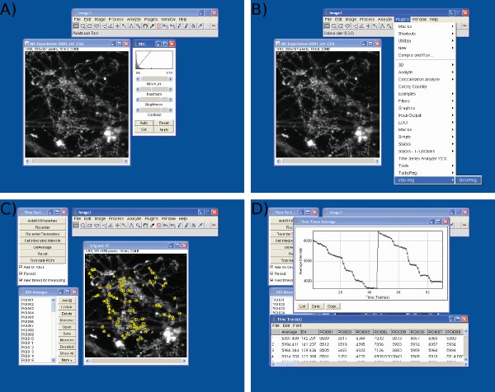Open More tools arrows in panel A toolbar
The height and width of the screenshot is (392, 495).
pyautogui.click(x=214, y=26)
